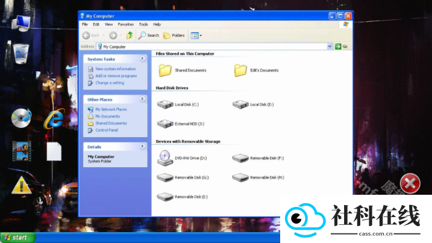432x243 pixels.
Task: Maximize the My Computer window
Action: point(340,16)
